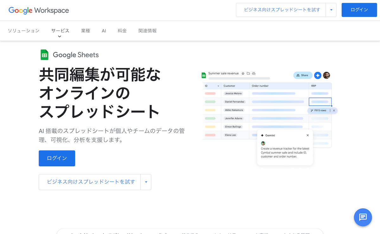Click the Jennifer Adams name chip
This screenshot has height=234, width=380.
[234, 118]
